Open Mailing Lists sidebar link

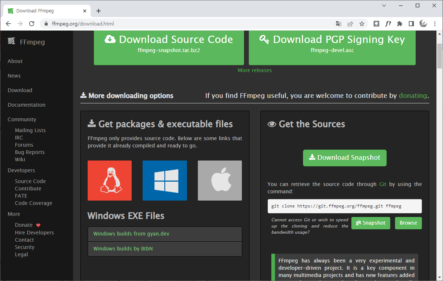click(x=30, y=130)
